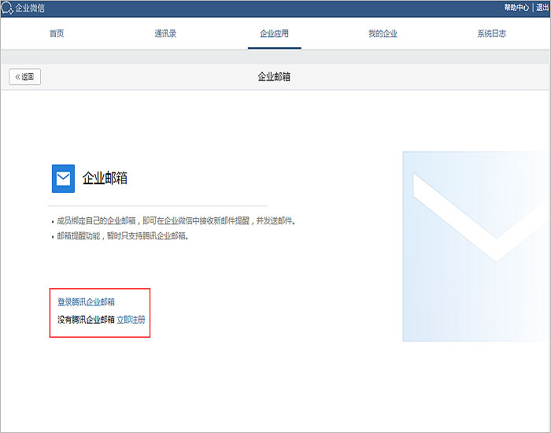551x433 pixels.
Task: Go to the 我的企业 tab
Action: (x=383, y=34)
